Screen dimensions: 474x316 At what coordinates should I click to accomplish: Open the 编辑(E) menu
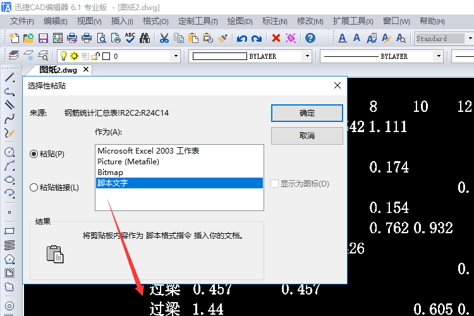pyautogui.click(x=56, y=21)
